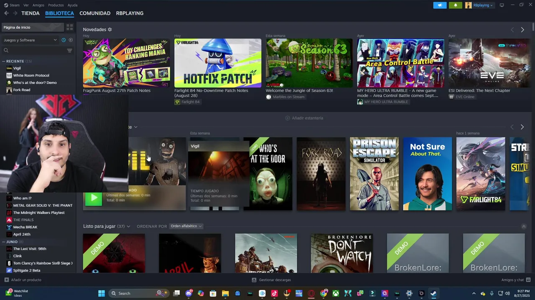
Task: Open the Orden alfabético sort dropdown
Action: pyautogui.click(x=186, y=226)
